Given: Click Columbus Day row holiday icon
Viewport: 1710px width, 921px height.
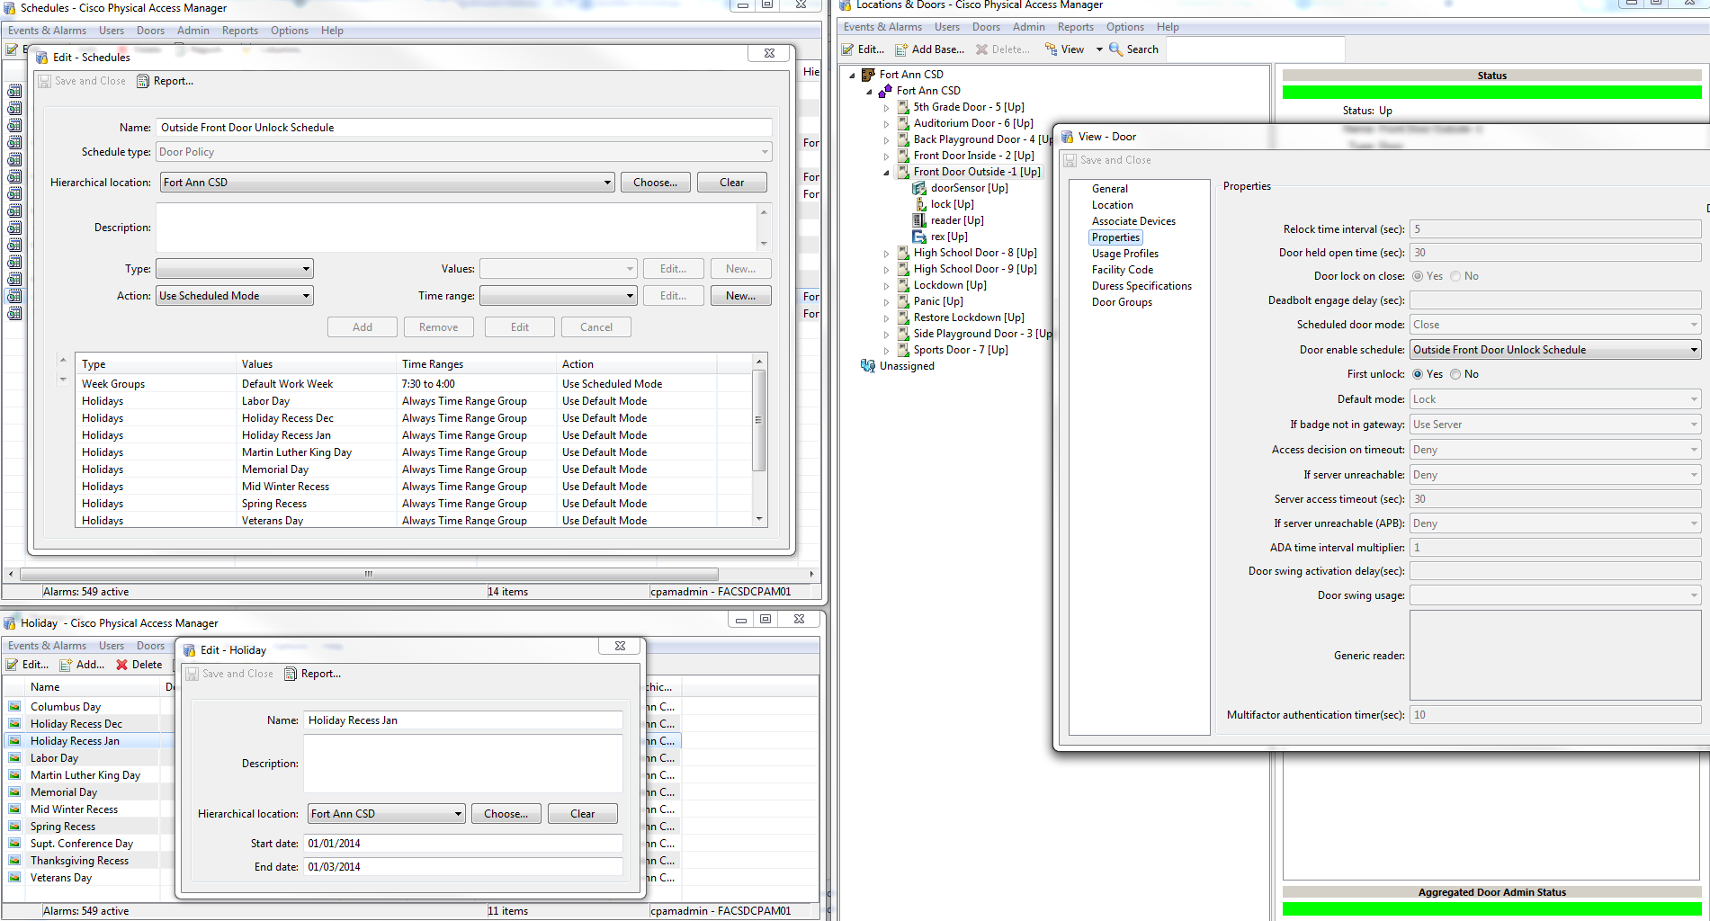Looking at the screenshot, I should tap(14, 707).
